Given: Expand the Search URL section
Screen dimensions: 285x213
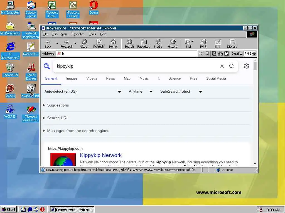Looking at the screenshot, I should (x=56, y=118).
